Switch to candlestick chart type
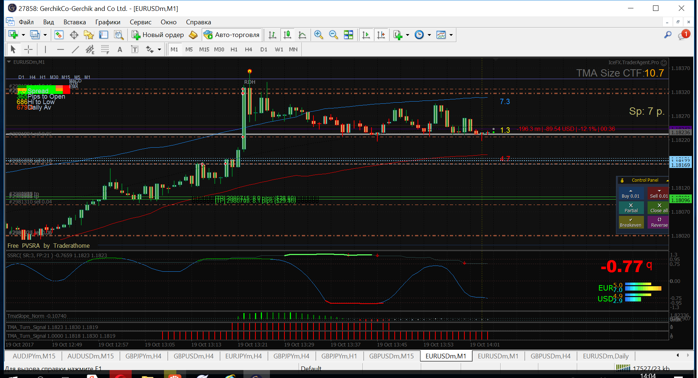 287,35
